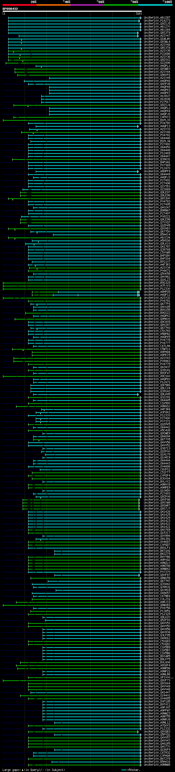Click the orange ~40% legend color segment
The height and width of the screenshot is (772, 175).
point(54,5)
